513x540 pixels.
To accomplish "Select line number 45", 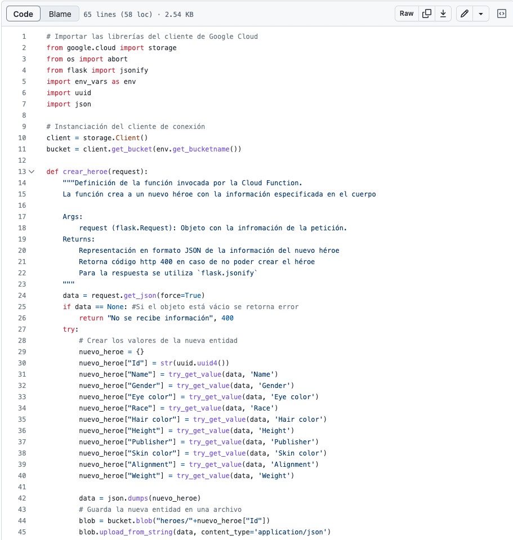I will click(x=22, y=532).
